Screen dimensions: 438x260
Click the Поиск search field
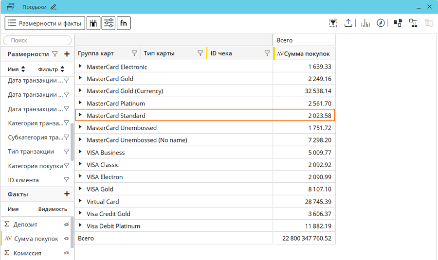click(x=37, y=40)
